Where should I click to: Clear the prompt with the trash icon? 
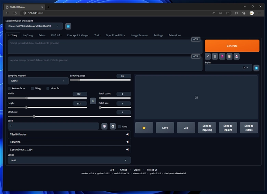tap(215, 56)
